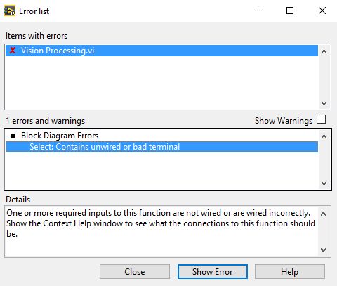Click the down arrow of the errors and warnings list

pyautogui.click(x=324, y=183)
